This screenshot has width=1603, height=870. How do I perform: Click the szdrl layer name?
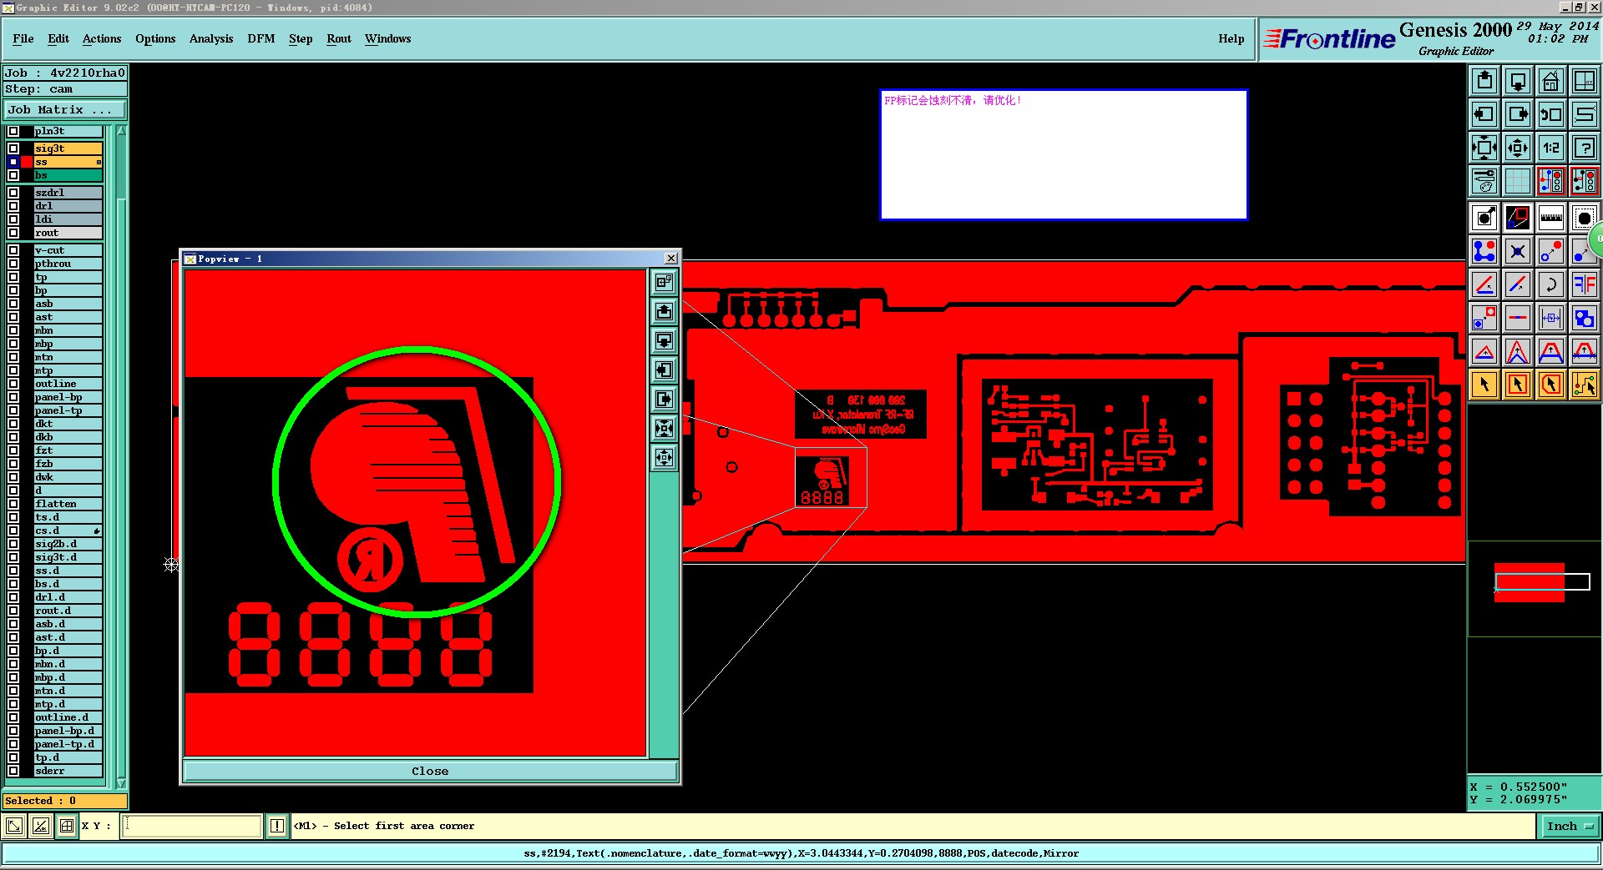(x=68, y=193)
